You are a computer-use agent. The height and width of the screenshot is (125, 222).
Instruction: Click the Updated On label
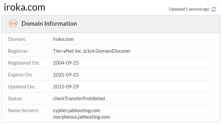(21, 86)
